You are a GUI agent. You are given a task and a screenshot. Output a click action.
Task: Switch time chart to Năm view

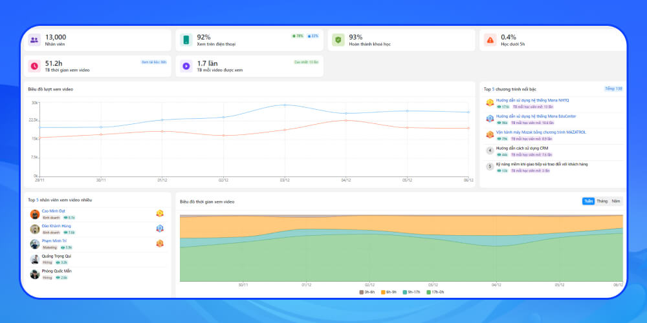pos(616,201)
